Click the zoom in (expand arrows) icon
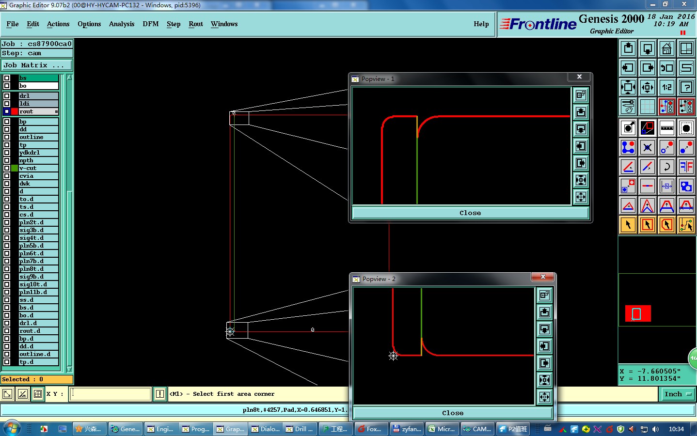 click(x=628, y=87)
